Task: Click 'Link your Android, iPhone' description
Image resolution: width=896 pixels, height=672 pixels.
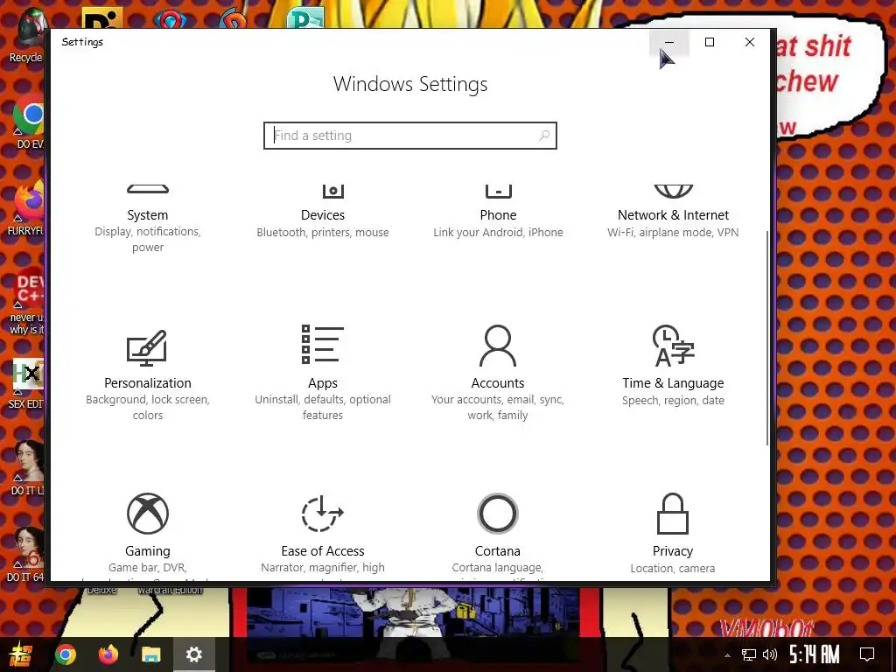Action: [498, 232]
